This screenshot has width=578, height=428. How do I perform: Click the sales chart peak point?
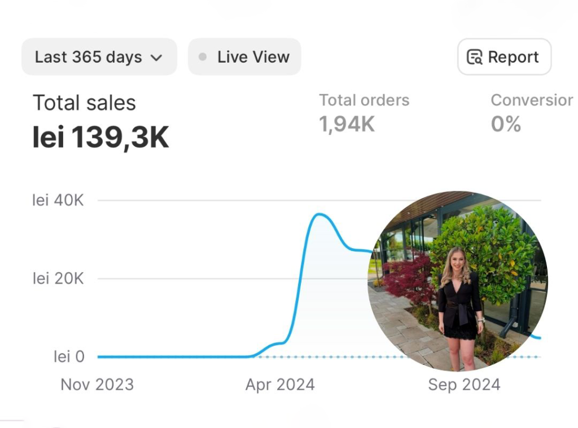click(x=319, y=214)
